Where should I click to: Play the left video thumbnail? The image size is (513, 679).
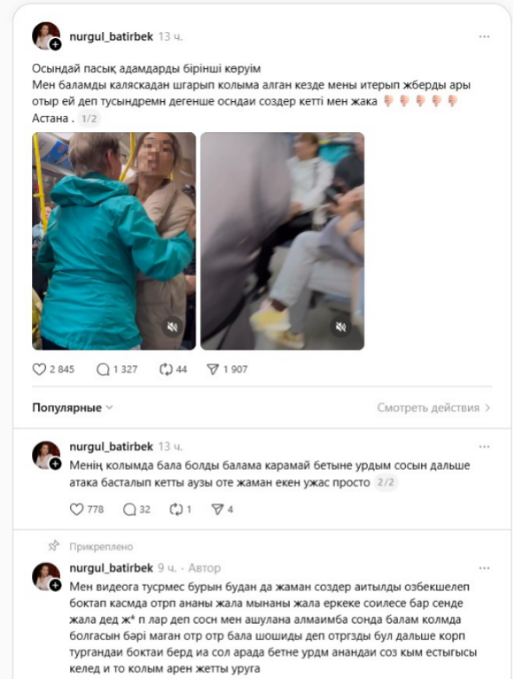click(114, 241)
